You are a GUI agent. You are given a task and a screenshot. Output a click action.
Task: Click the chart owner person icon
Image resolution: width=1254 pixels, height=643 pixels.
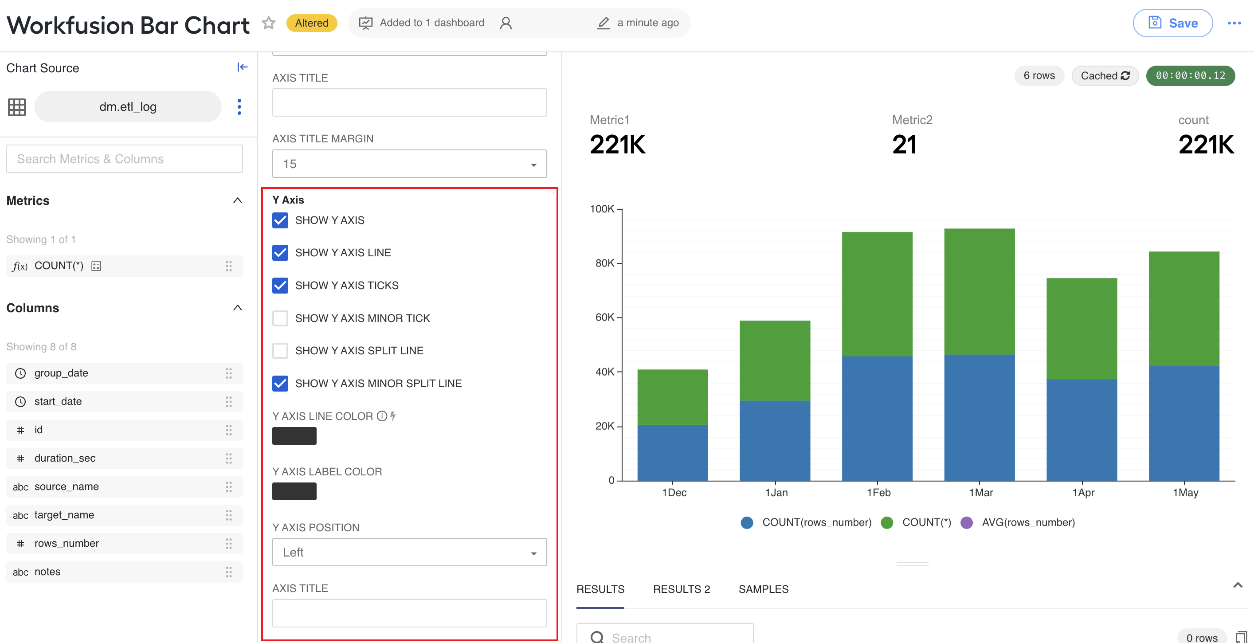coord(506,23)
